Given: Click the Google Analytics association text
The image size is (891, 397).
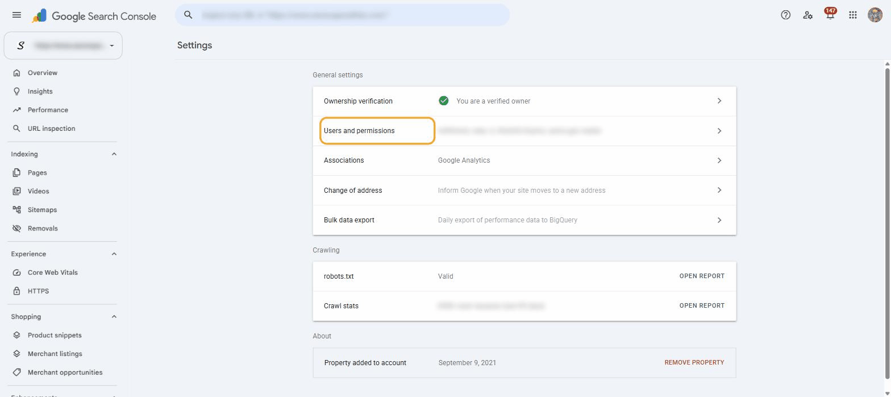Looking at the screenshot, I should (464, 160).
